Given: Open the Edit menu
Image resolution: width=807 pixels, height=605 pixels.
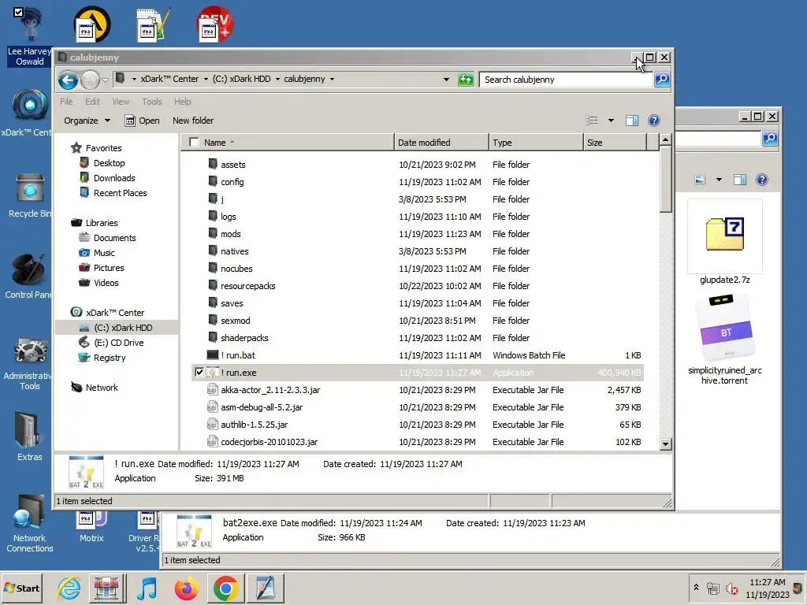Looking at the screenshot, I should [x=92, y=102].
